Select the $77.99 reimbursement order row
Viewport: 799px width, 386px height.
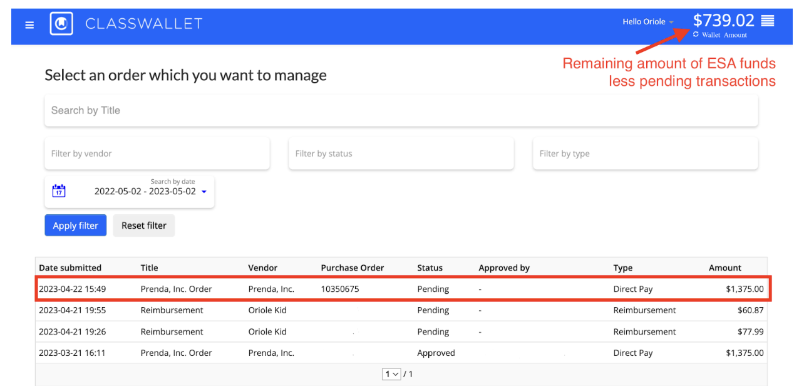point(401,331)
